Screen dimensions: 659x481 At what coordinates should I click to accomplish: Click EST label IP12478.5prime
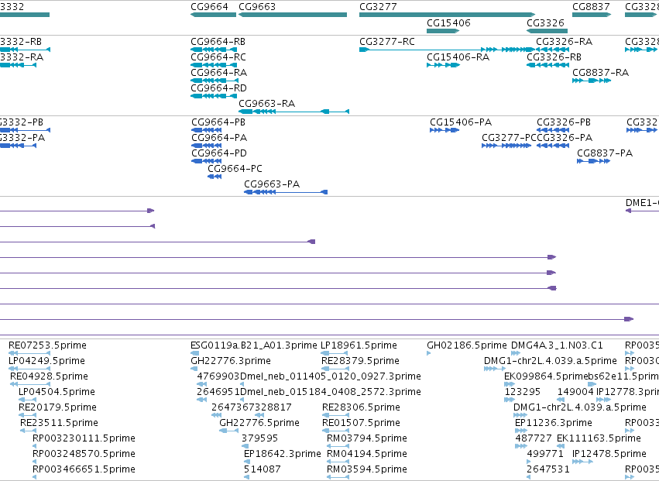[x=609, y=454]
